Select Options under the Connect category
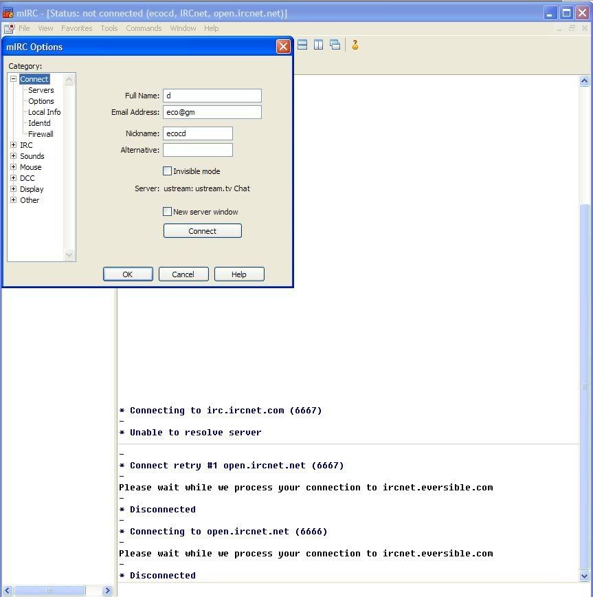Image resolution: width=593 pixels, height=597 pixels. pos(41,101)
